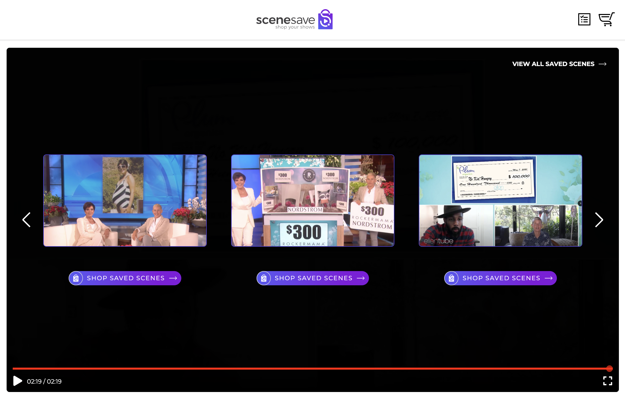Enter fullscreen video mode
Image resolution: width=625 pixels, height=408 pixels.
tap(607, 381)
